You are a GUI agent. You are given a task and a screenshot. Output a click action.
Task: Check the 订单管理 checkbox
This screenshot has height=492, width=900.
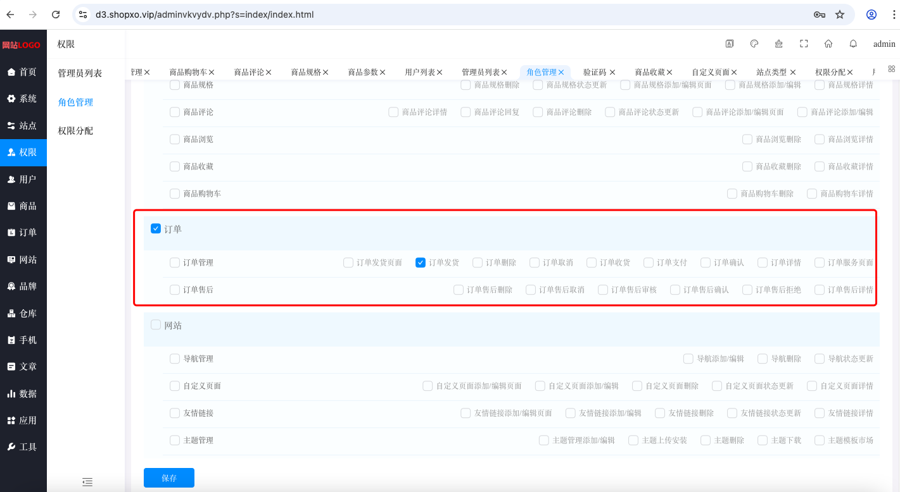tap(175, 262)
